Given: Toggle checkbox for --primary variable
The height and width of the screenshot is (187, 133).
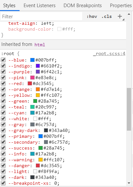Looking at the screenshot, I should [3, 136].
